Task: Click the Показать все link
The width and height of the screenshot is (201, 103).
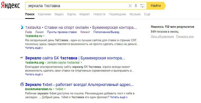Action: [185, 37]
